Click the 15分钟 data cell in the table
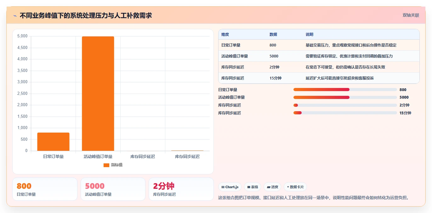Screen dimensions: 432x213 coord(276,78)
